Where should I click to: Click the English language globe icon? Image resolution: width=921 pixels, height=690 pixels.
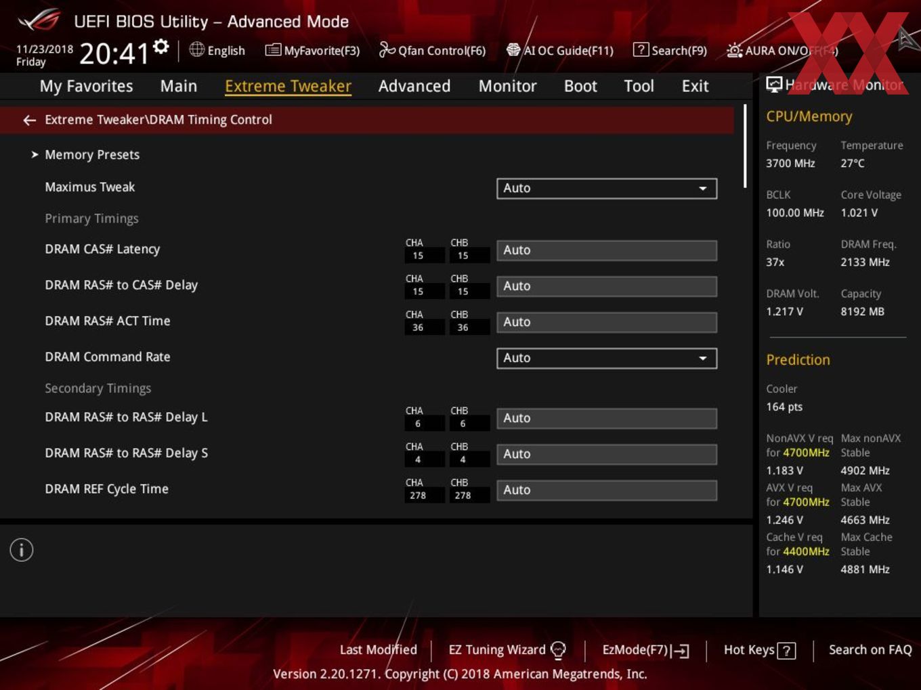(x=196, y=49)
